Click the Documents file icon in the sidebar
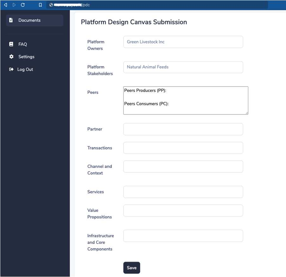The image size is (286, 277). coord(11,20)
